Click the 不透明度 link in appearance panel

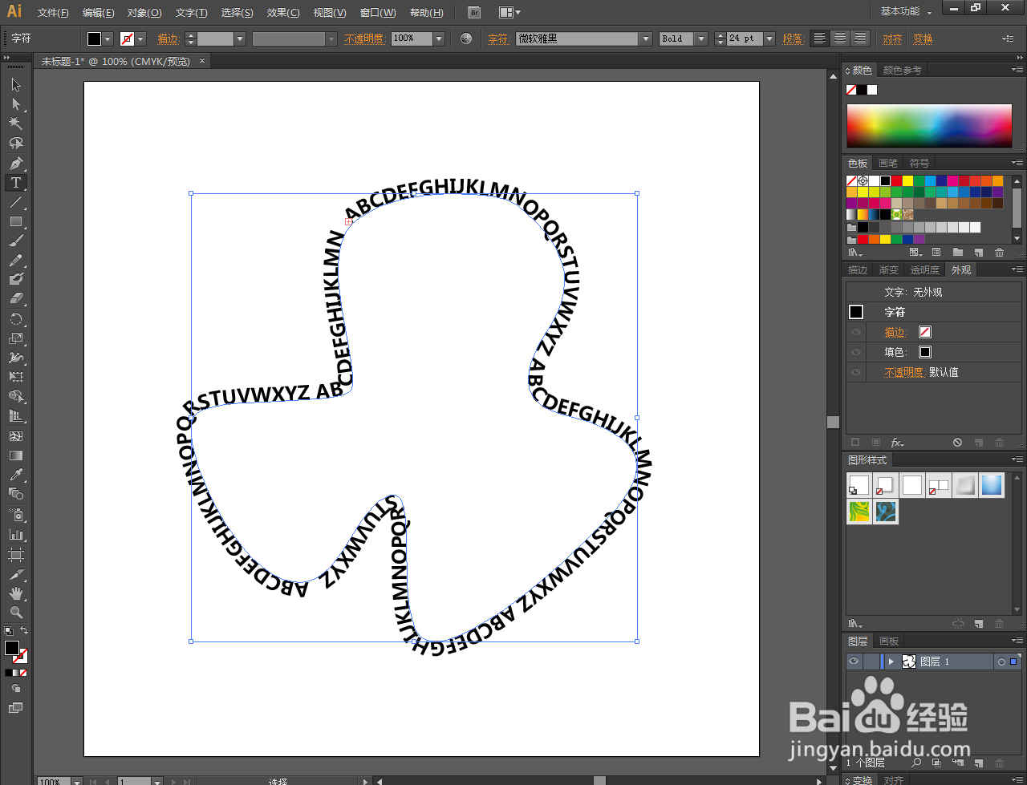coord(904,372)
